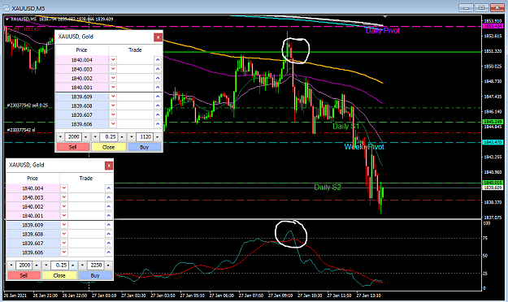Click order label #230377542 sell 0.25

(27, 106)
